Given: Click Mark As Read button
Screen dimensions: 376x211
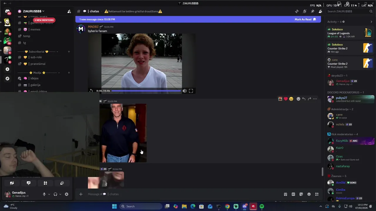Looking at the screenshot, I should point(305,19).
